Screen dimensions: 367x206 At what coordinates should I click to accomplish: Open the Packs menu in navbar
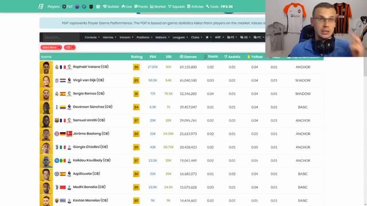[x=141, y=6]
